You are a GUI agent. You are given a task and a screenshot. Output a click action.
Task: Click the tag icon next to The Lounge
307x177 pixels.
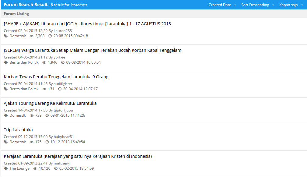point(5,168)
